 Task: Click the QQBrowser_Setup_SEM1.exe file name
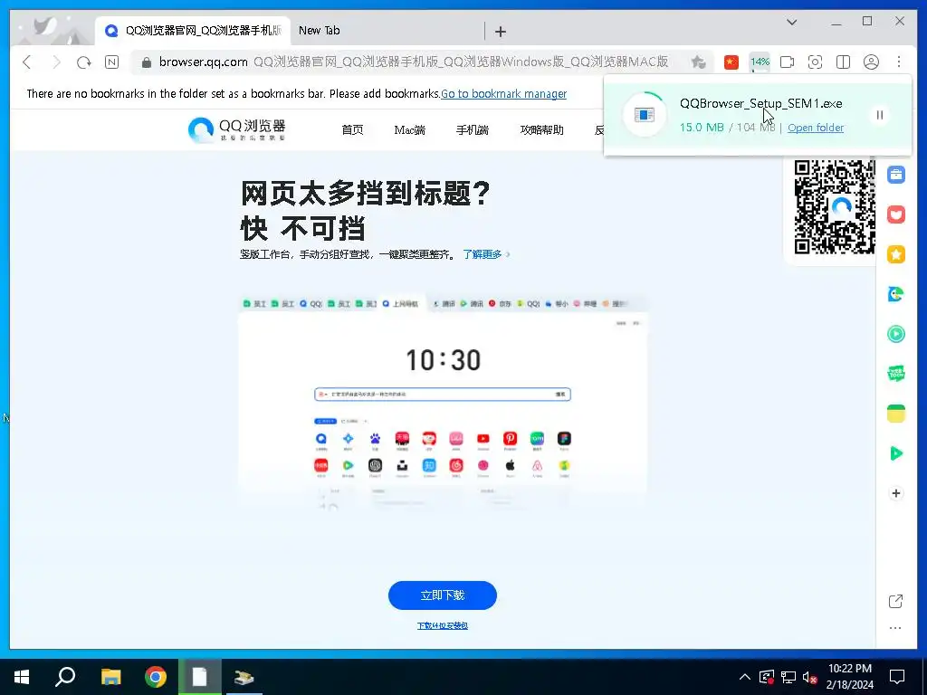point(760,103)
